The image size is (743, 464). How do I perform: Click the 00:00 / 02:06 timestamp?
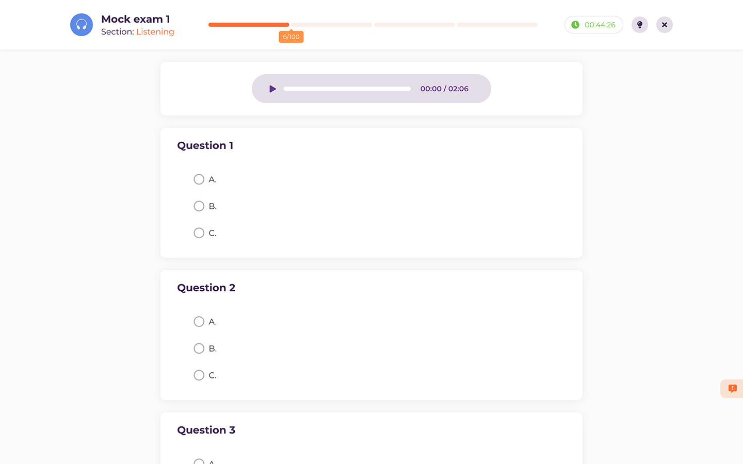point(444,88)
